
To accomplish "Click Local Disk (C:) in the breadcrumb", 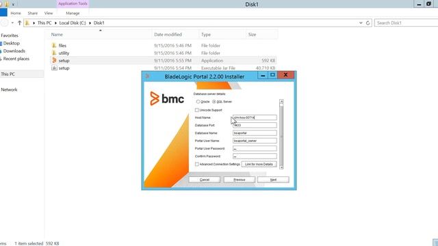I will tap(73, 23).
